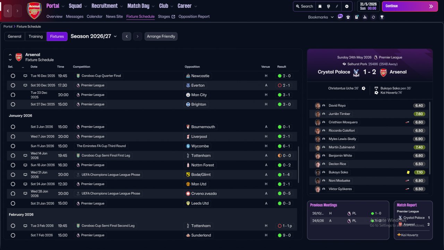The height and width of the screenshot is (250, 444).
Task: Click the Continue button
Action: pyautogui.click(x=410, y=6)
